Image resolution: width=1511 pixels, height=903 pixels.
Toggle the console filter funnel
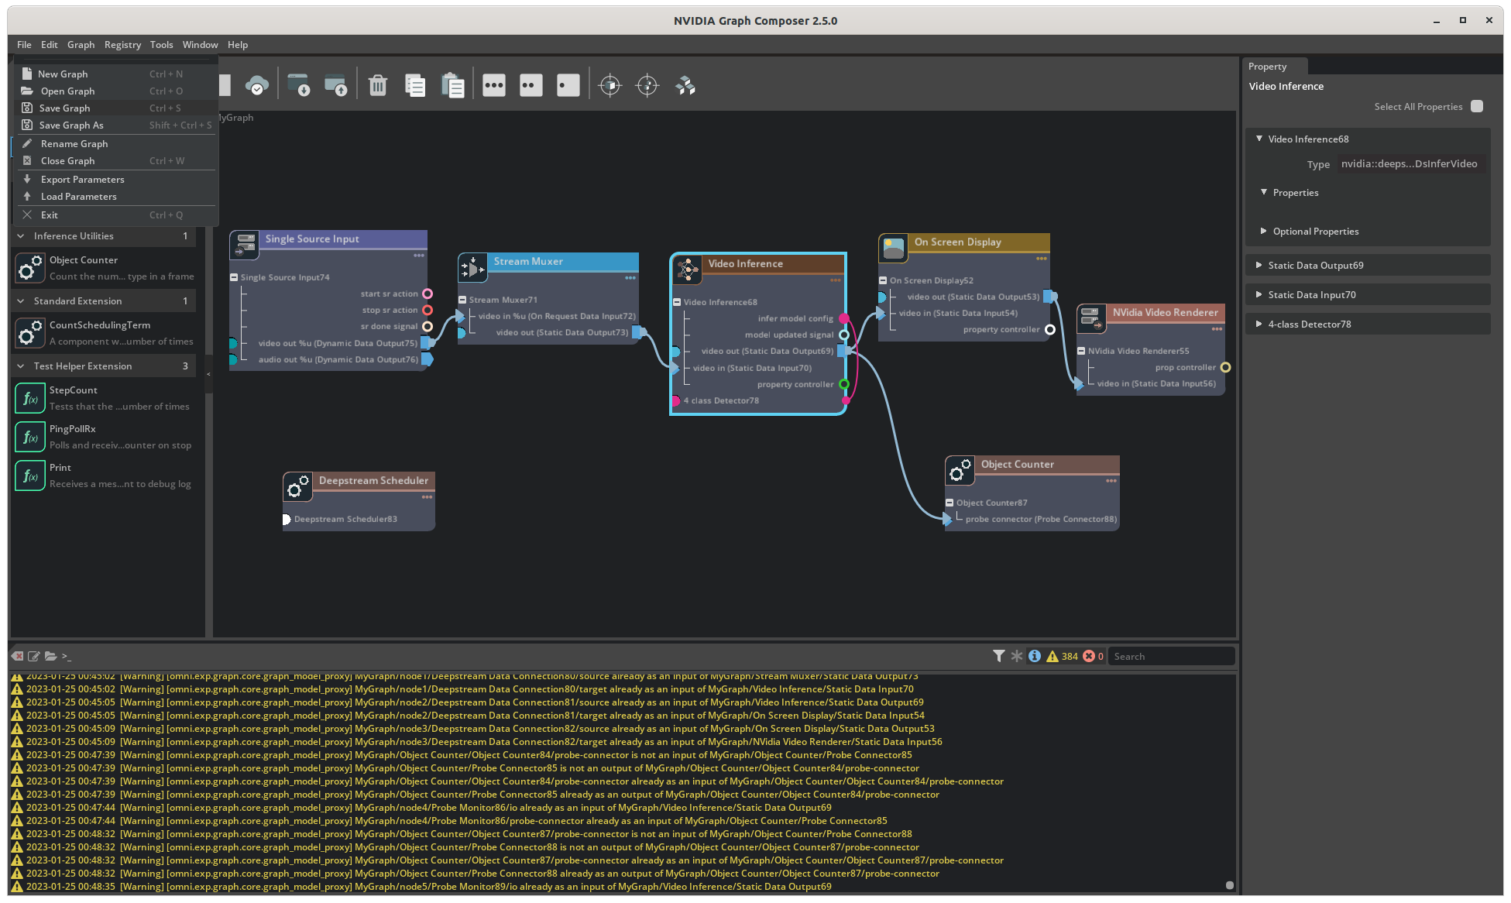tap(999, 656)
